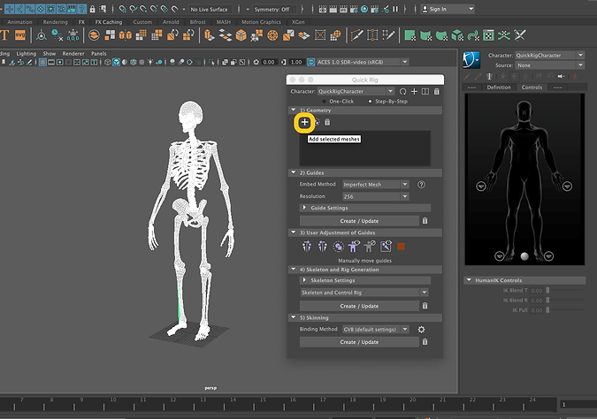This screenshot has width=597, height=419.
Task: Open the Sign In dropdown
Action: click(448, 9)
